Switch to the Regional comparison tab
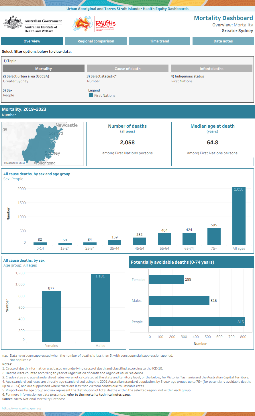 (x=96, y=41)
